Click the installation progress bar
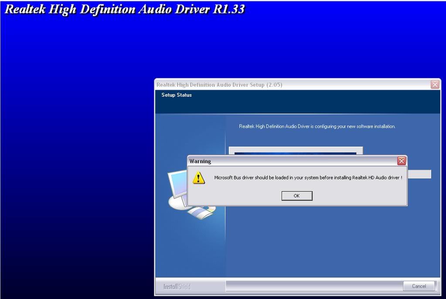Viewport: 446px width, 299px height. 296,150
